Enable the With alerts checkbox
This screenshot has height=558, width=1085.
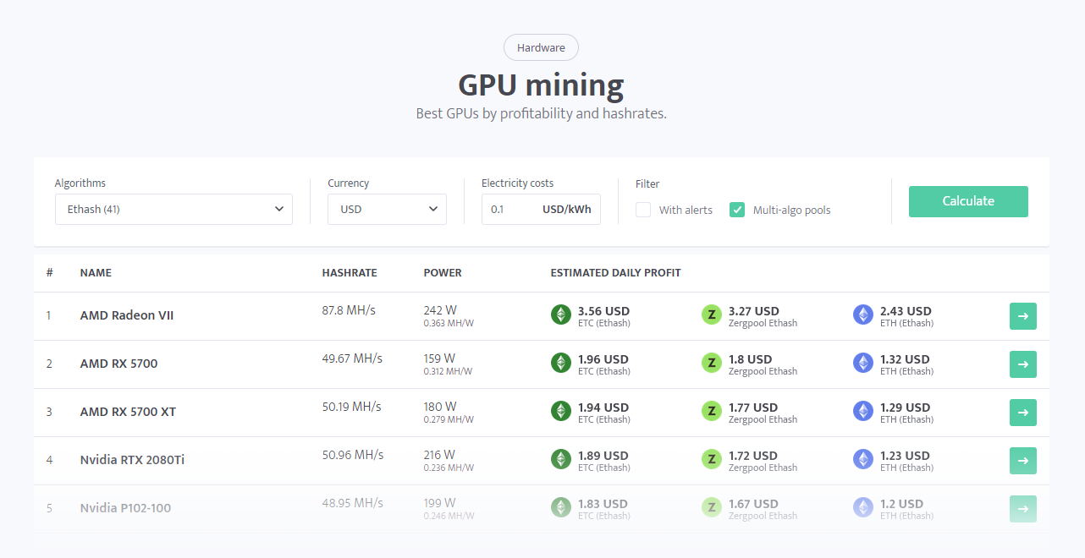tap(643, 210)
